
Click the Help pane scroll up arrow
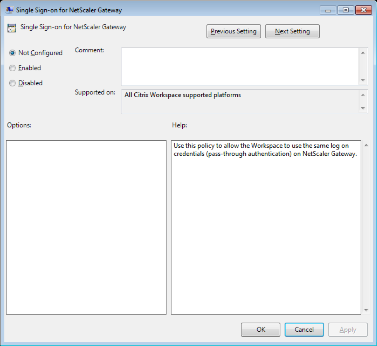pyautogui.click(x=366, y=145)
